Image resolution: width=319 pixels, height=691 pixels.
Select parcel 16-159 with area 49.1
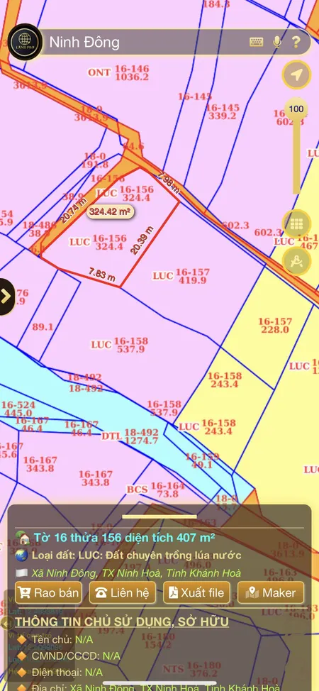(202, 461)
